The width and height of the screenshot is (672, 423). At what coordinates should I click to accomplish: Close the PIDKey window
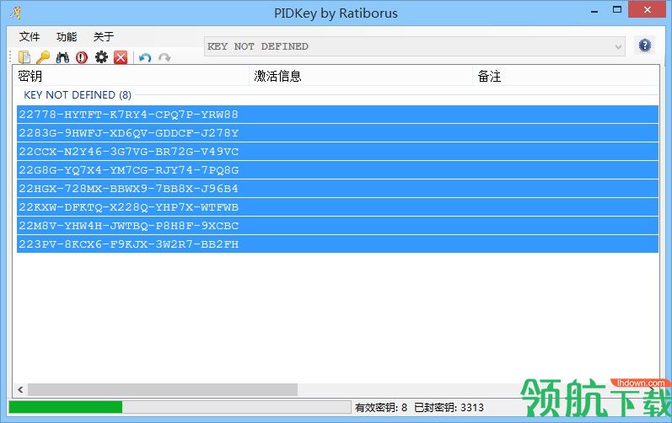[x=648, y=9]
